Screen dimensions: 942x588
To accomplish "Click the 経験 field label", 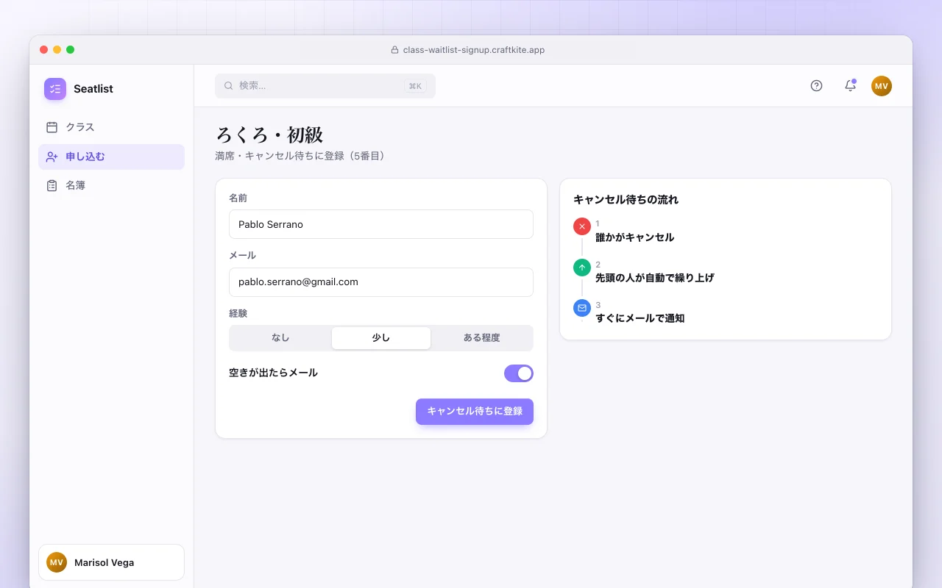I will 238,313.
